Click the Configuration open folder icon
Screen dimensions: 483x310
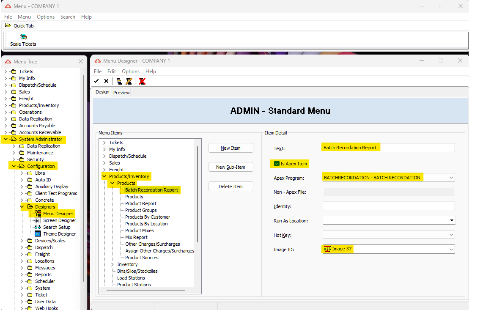point(22,166)
